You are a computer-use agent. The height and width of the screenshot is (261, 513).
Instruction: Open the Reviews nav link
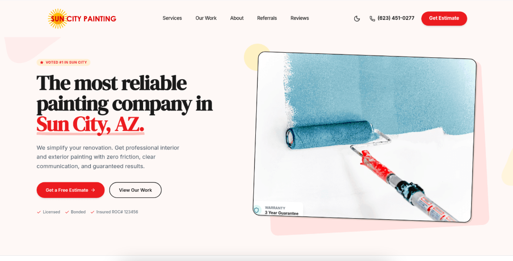(x=300, y=19)
